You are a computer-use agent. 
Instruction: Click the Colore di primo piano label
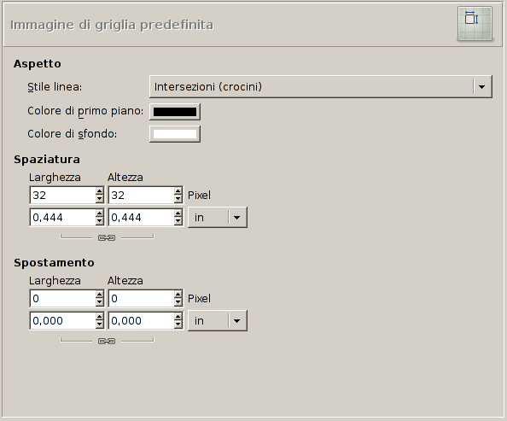(85, 111)
